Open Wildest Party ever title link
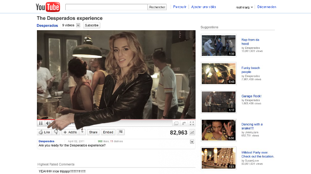311x174 pixels. coord(258,154)
